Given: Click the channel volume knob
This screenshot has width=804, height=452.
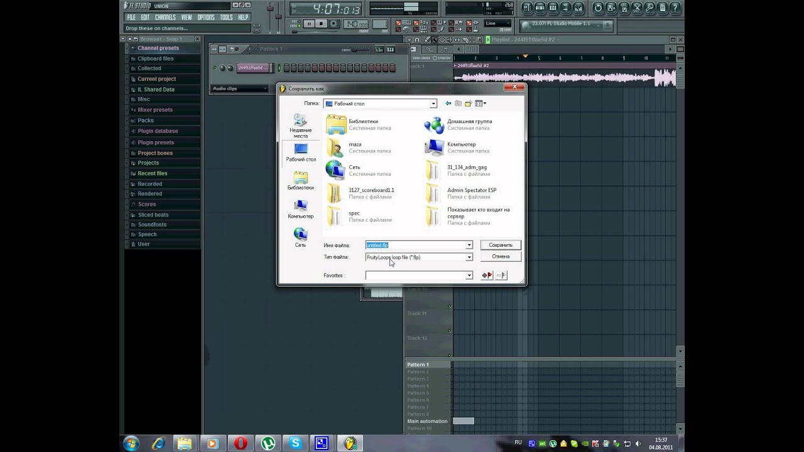Looking at the screenshot, I should [230, 68].
